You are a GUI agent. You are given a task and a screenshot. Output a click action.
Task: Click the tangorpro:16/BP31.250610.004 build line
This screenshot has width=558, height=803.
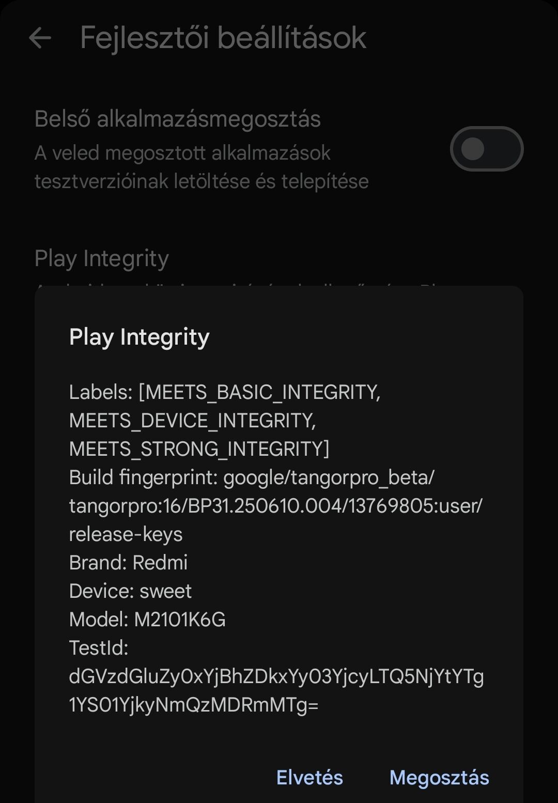[275, 506]
